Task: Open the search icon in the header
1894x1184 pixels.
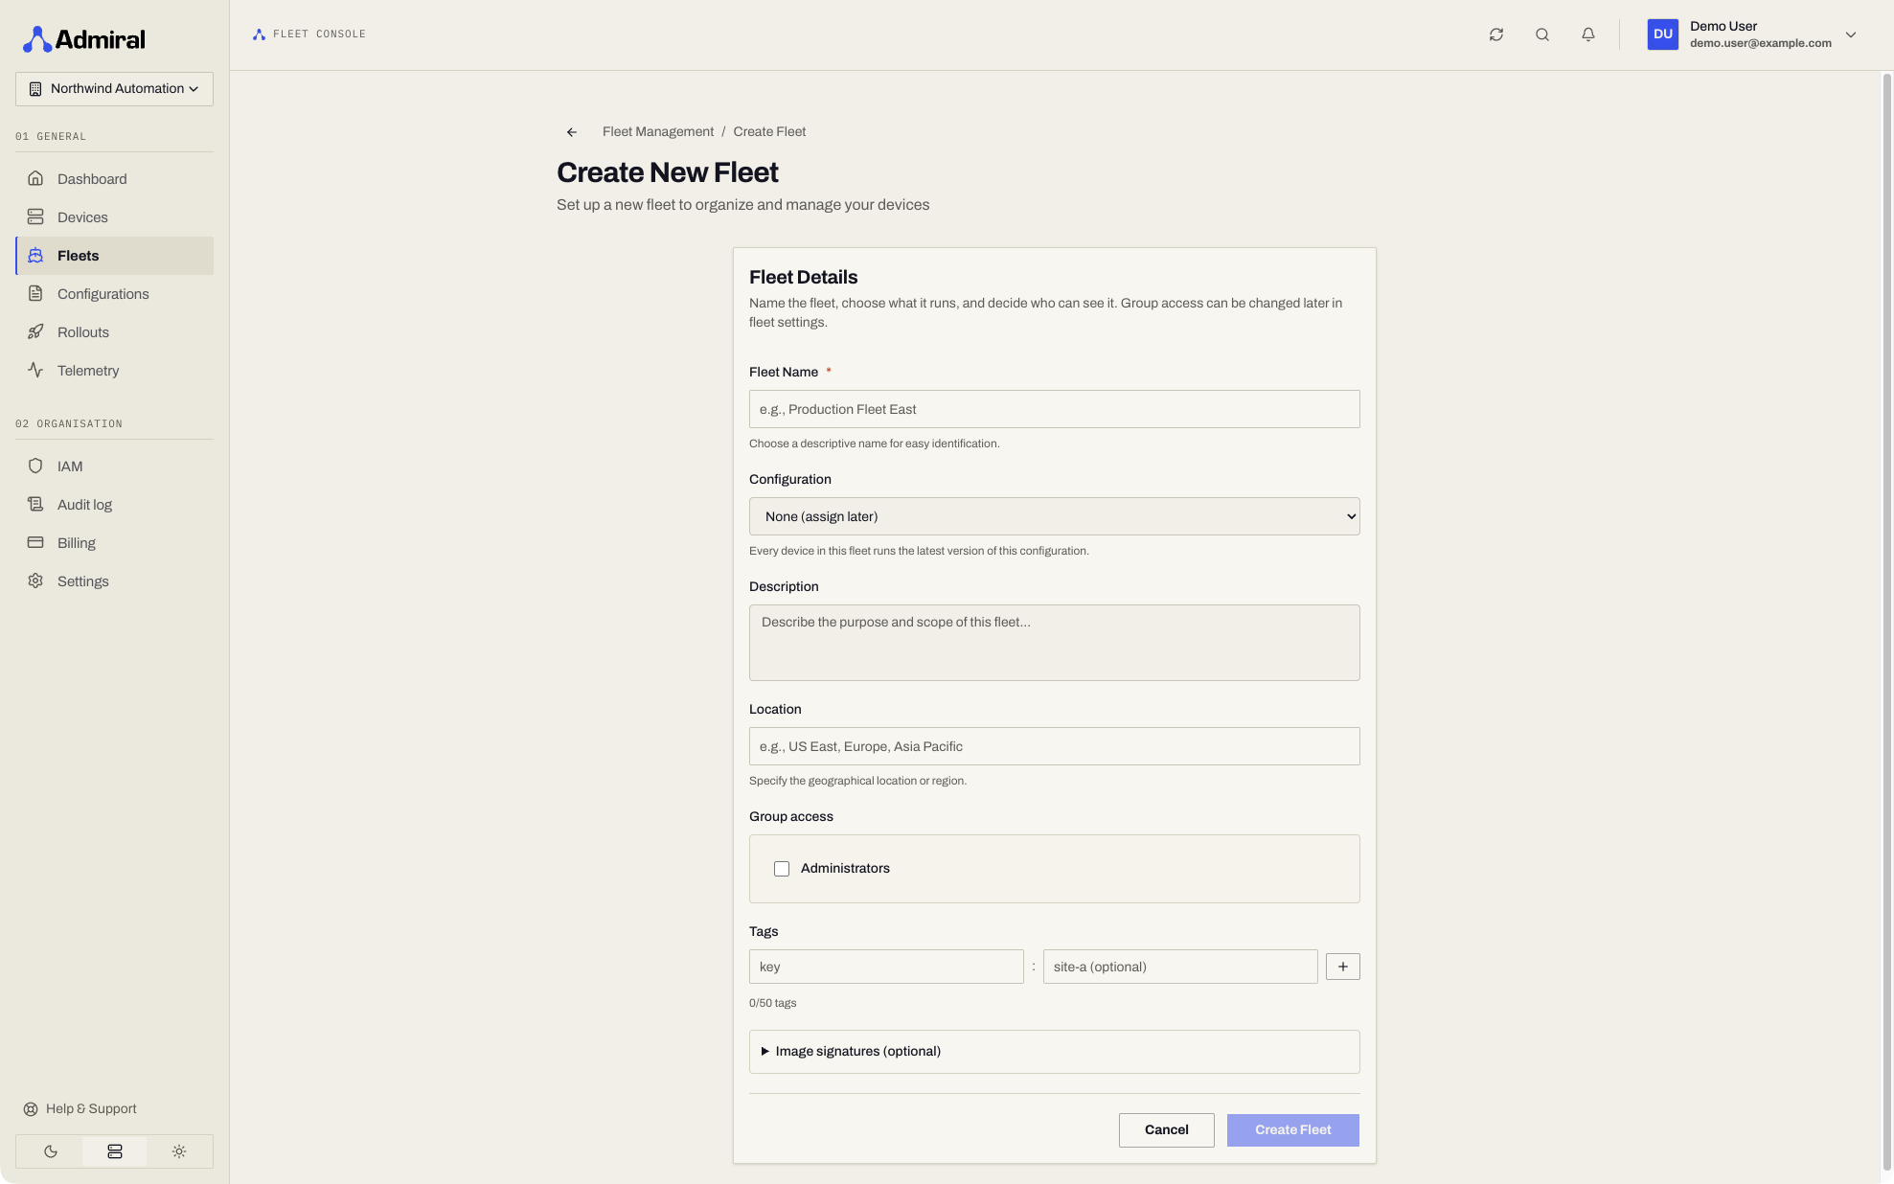Action: point(1542,34)
